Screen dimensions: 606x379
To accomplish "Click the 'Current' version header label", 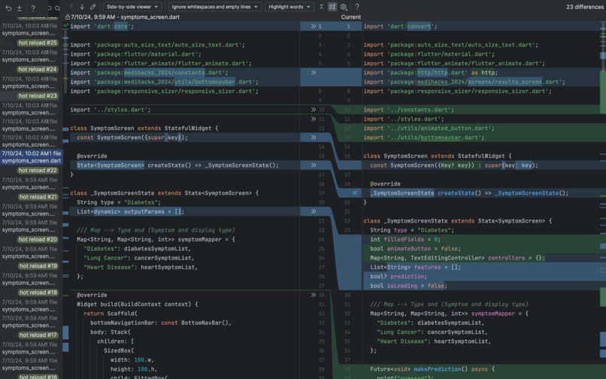I will click(x=351, y=17).
